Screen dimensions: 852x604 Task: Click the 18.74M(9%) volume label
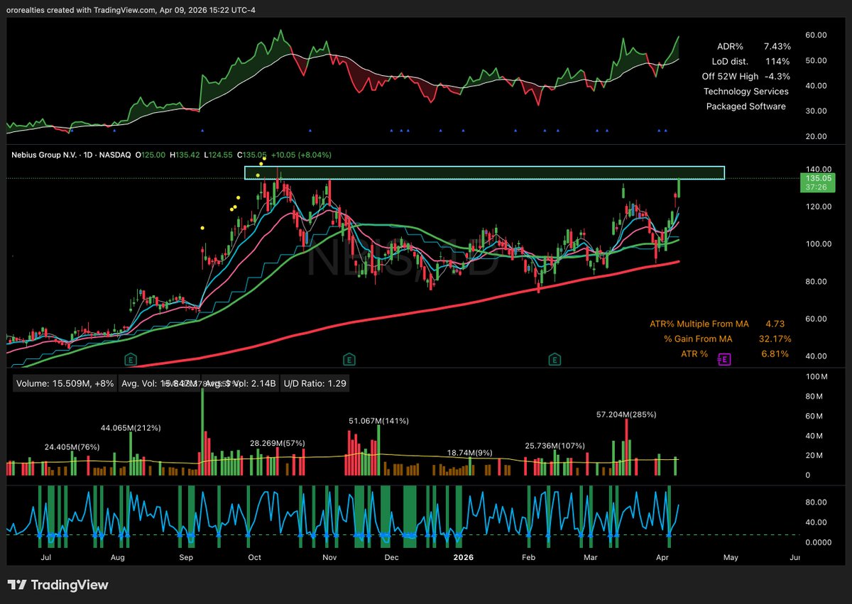pos(470,452)
